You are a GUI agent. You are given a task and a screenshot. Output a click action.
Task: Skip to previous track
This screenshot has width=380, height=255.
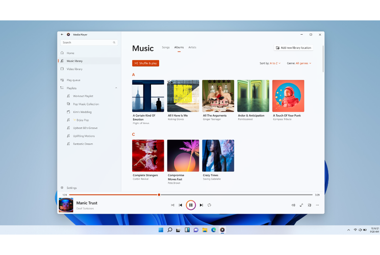coord(181,205)
